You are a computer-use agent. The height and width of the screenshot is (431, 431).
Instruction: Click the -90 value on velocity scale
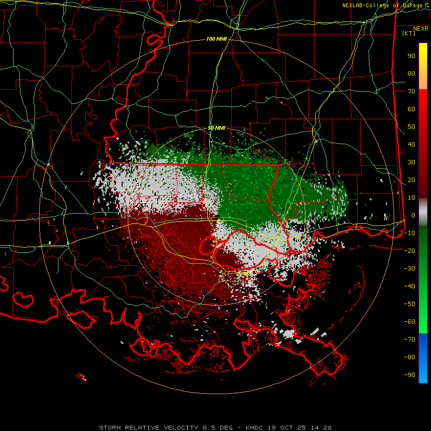(409, 375)
